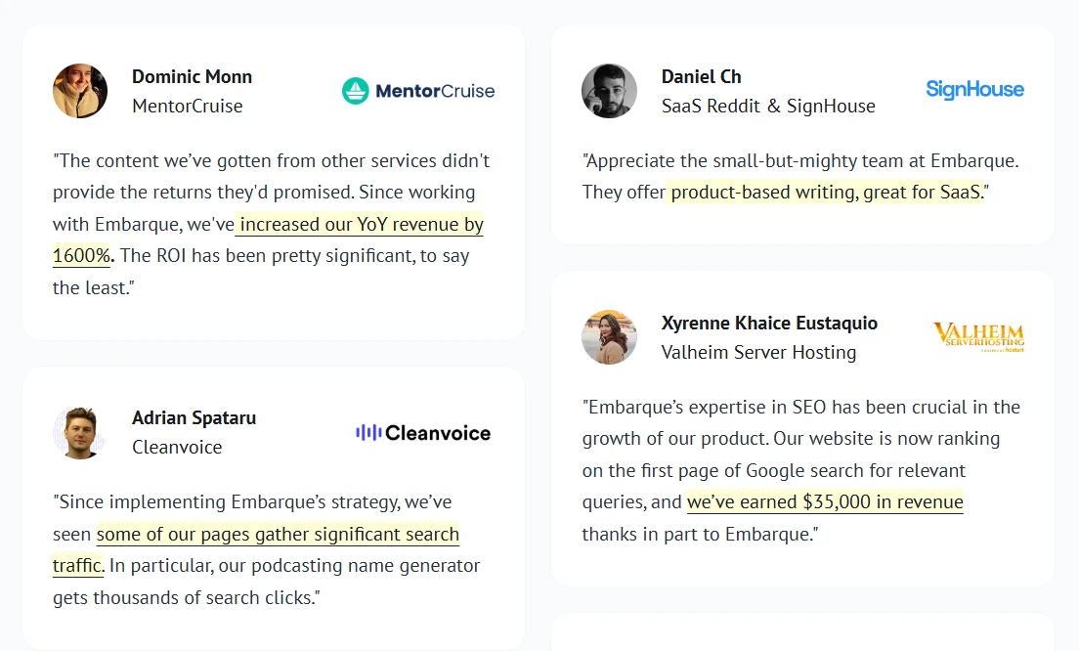
Task: Click the SignHouse logo
Action: coord(974,90)
